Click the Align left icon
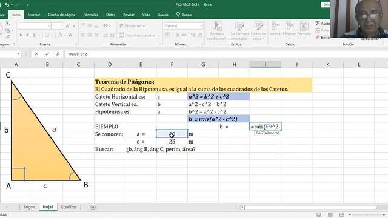 [83, 35]
